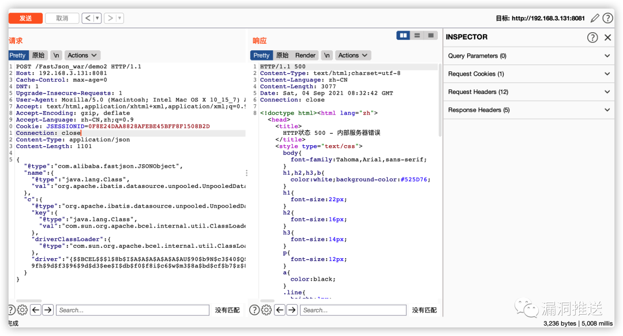The width and height of the screenshot is (623, 336).
Task: Edit target with the pencil icon
Action: (x=595, y=18)
